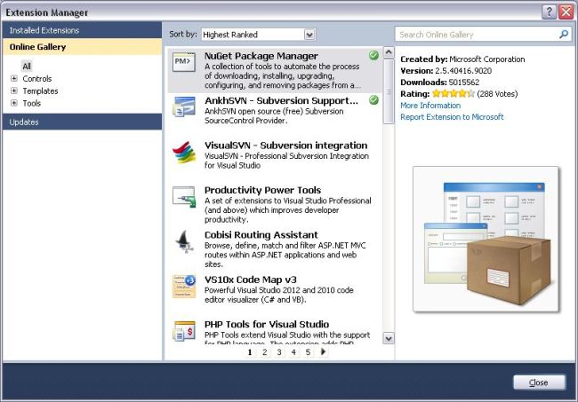
Task: Select VisualSVN - Subversion integration title
Action: (286, 146)
